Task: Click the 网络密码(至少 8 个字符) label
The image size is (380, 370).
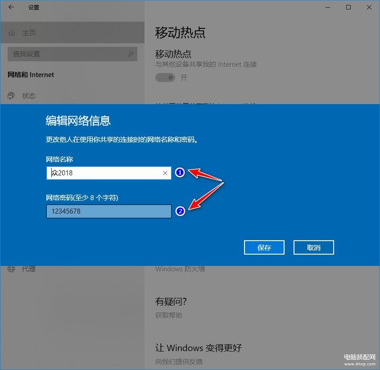Action: 82,198
